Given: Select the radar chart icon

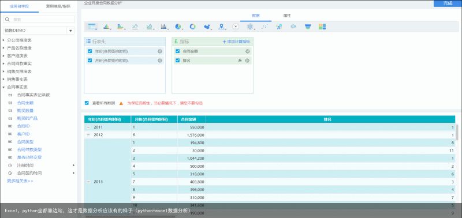Looking at the screenshot, I should (250, 27).
